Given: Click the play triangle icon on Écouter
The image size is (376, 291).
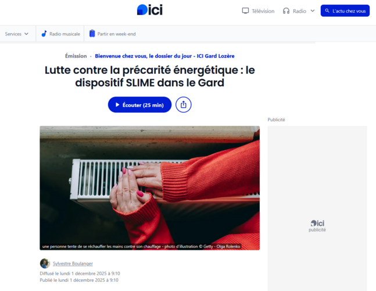Looking at the screenshot, I should pyautogui.click(x=117, y=105).
